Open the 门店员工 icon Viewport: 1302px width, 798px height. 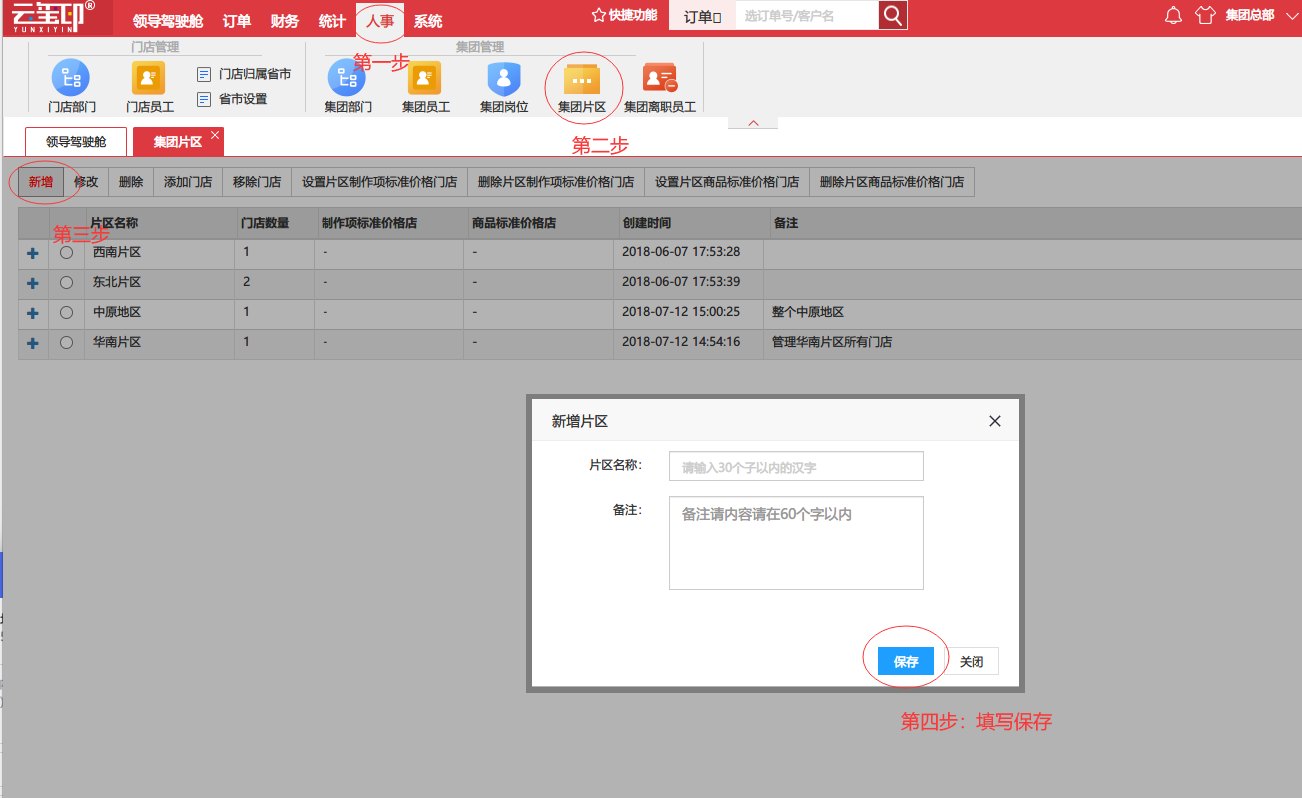149,78
